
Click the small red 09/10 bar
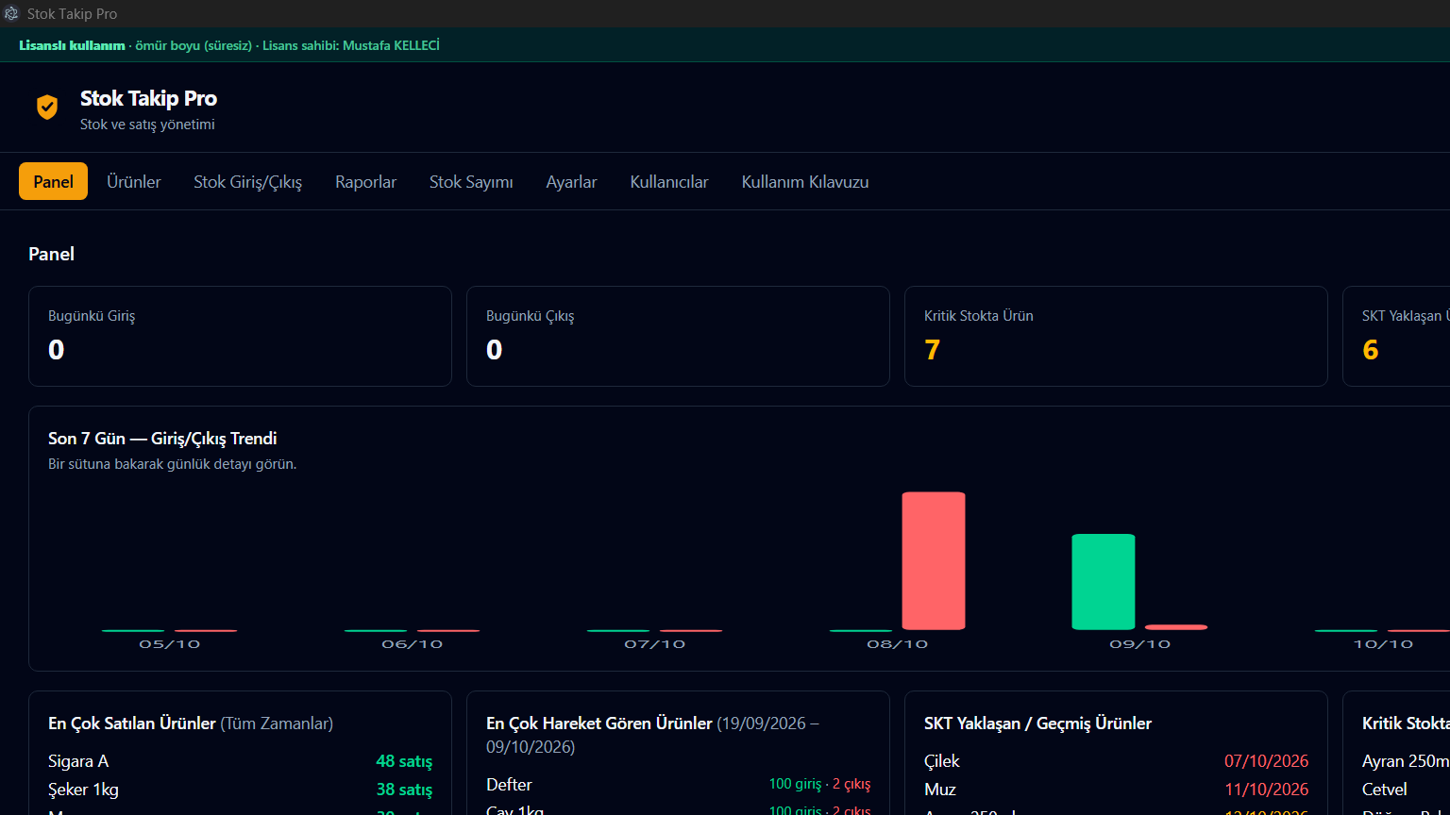point(1176,627)
